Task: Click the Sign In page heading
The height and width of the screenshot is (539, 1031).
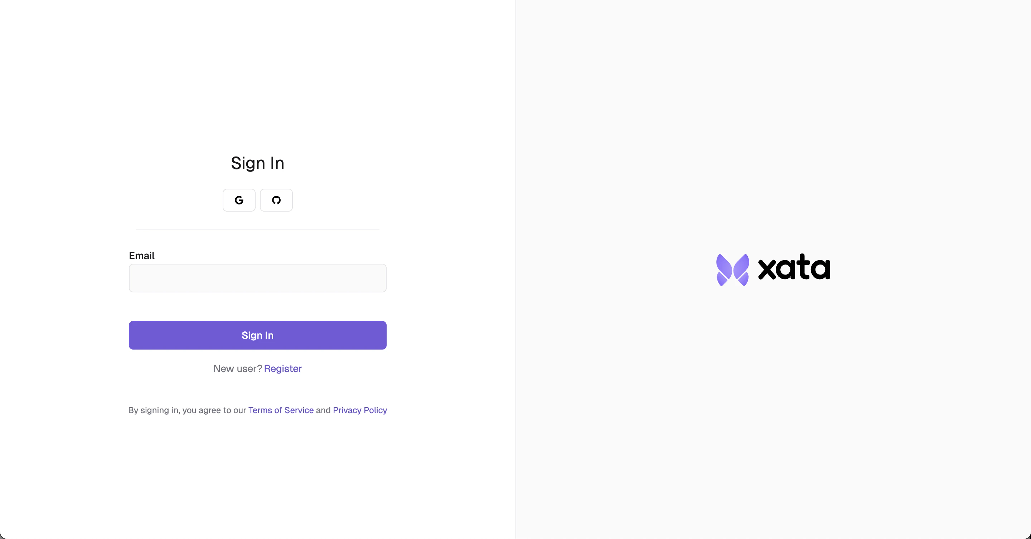Action: pos(257,163)
